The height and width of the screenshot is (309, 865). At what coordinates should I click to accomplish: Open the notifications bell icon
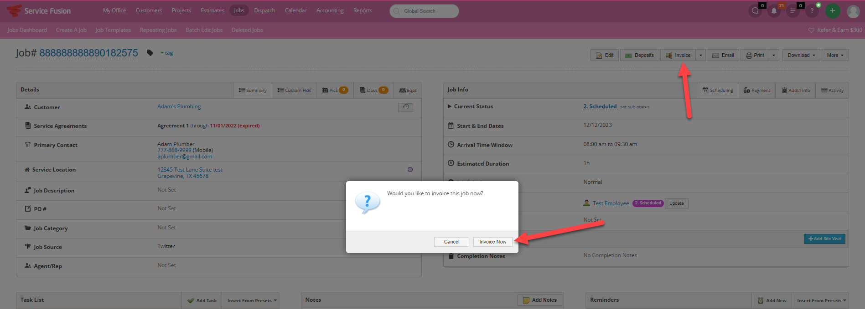click(774, 11)
